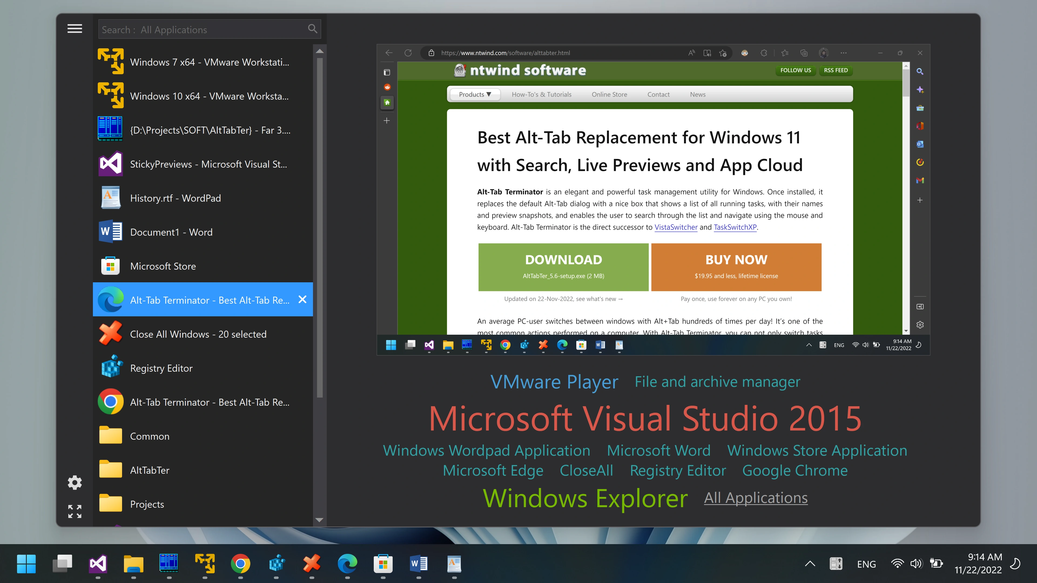Open the hamburger menu in Alt-Tab Terminator

75,29
